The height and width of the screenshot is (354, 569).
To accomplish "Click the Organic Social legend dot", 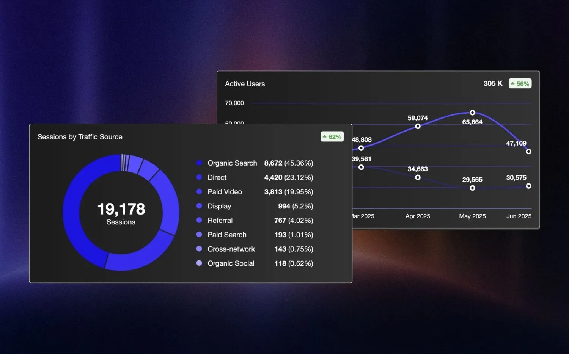I will pos(199,263).
